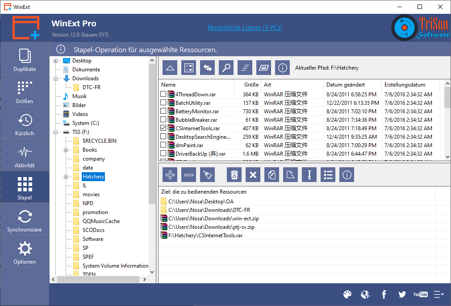Expand the Books folder node

66,150
